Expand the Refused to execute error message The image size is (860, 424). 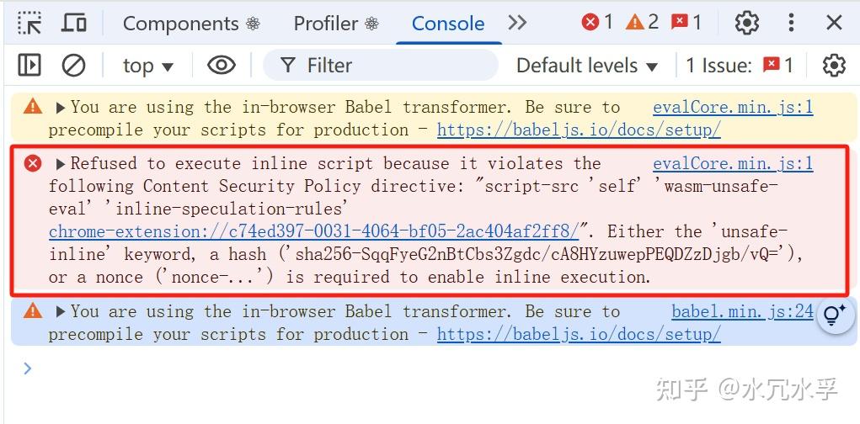click(x=61, y=164)
